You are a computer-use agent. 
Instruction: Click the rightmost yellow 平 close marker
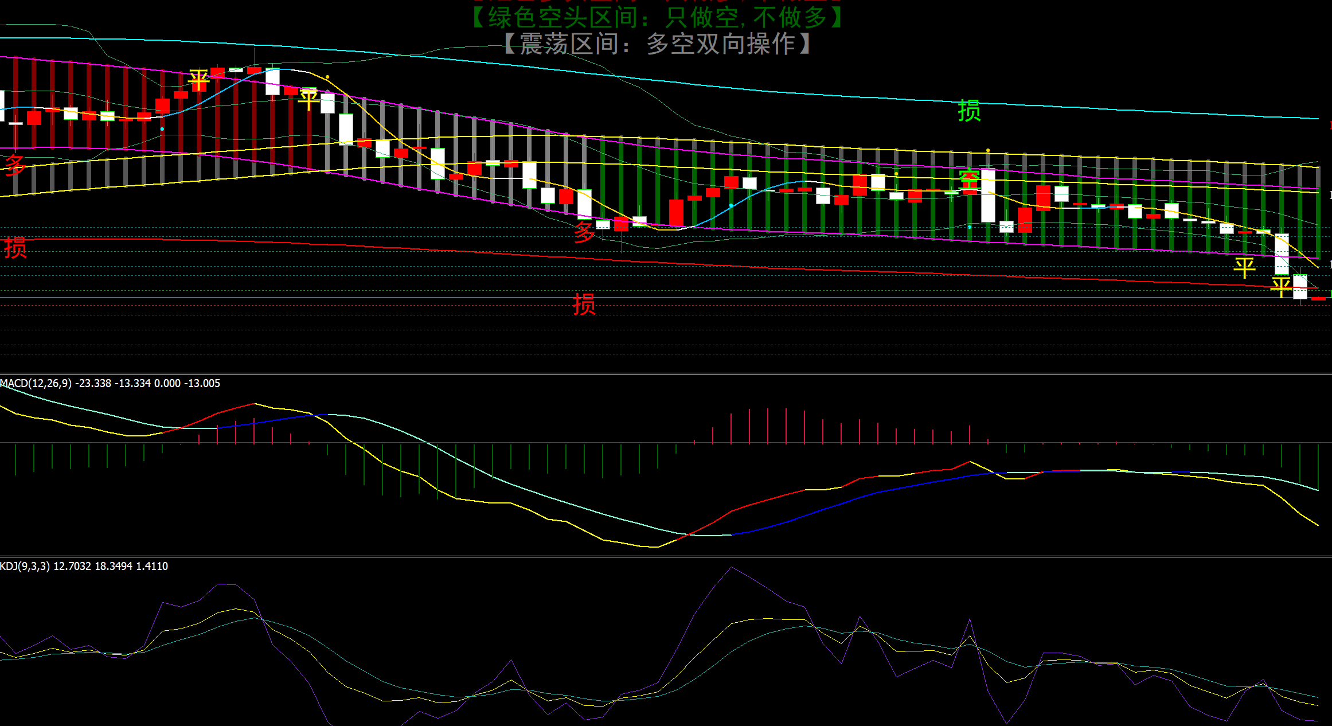click(1281, 287)
